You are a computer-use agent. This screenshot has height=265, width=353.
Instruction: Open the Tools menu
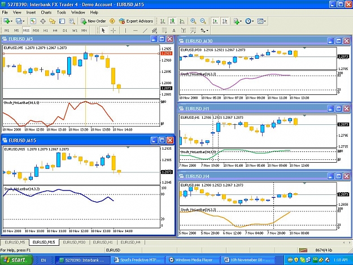coord(61,12)
